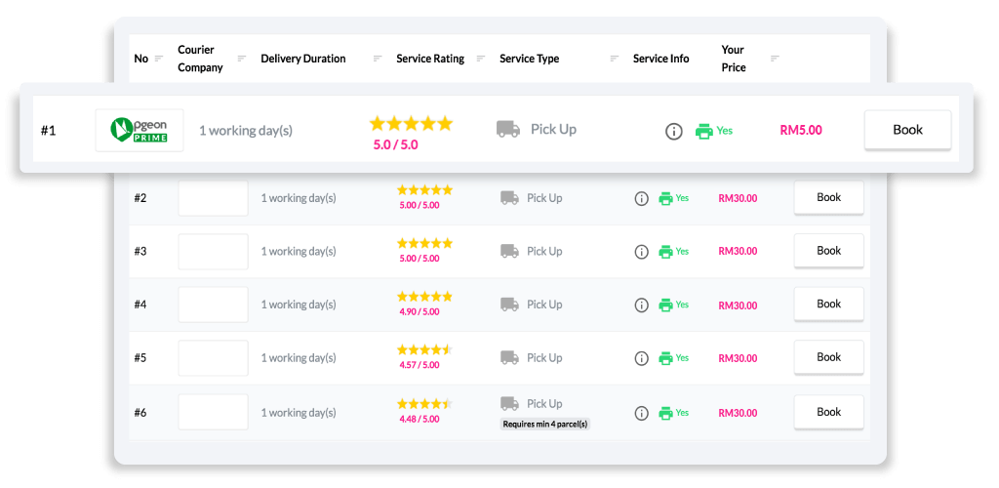999x488 pixels.
Task: Click the green printer icon in row #2
Action: point(665,198)
